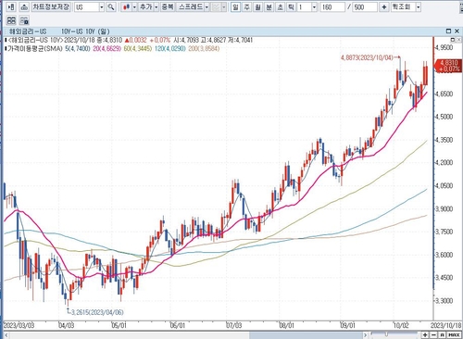Click the SMA 20 magenta legend value
Viewport: 463px width, 339px height.
(x=107, y=48)
